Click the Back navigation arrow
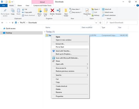Image resolution: width=139 pixels, height=109 pixels. point(2,23)
